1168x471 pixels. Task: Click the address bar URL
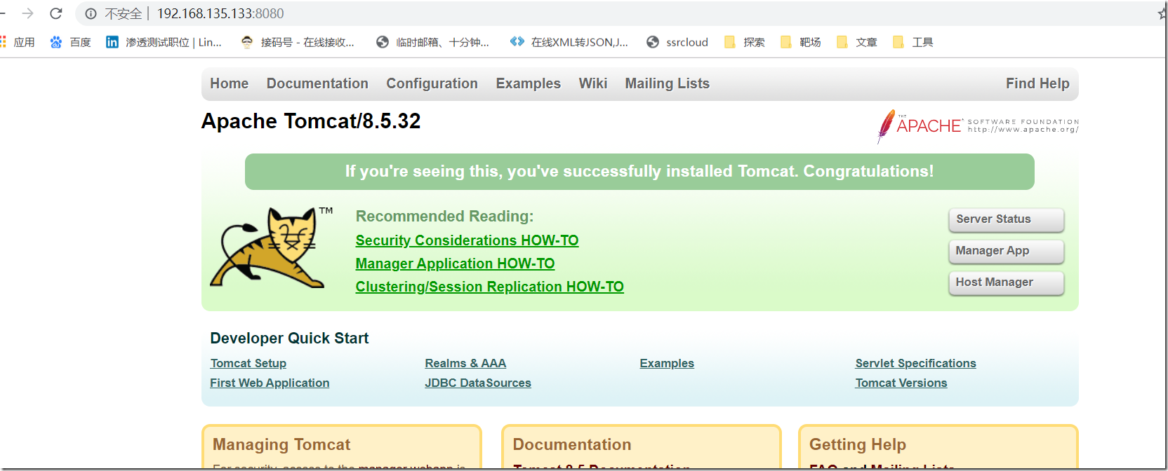point(220,13)
